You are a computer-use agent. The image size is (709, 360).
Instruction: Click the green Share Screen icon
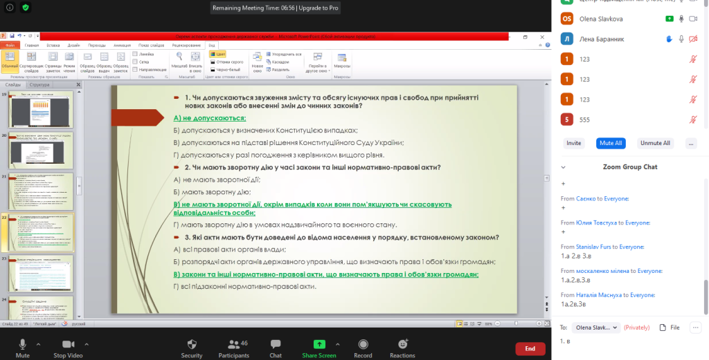point(319,344)
